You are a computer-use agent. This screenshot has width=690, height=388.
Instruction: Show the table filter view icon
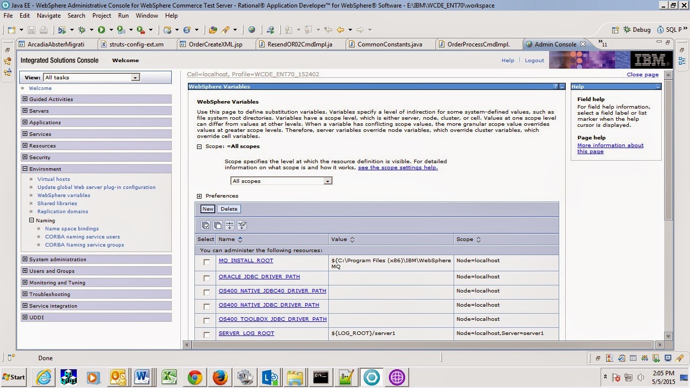tap(230, 225)
